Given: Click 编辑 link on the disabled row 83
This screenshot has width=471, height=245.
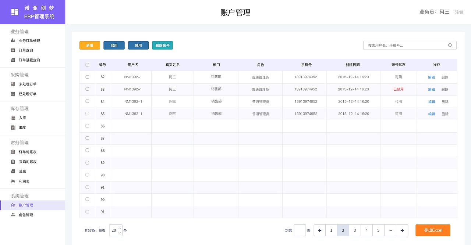Looking at the screenshot, I should coord(431,89).
